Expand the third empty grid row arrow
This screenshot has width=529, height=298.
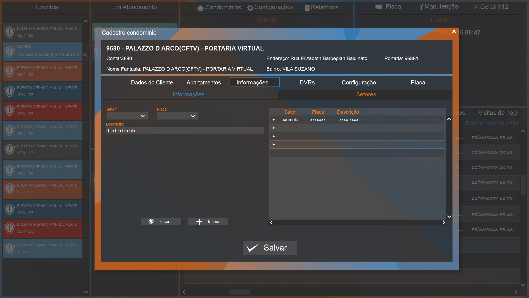[x=274, y=136]
